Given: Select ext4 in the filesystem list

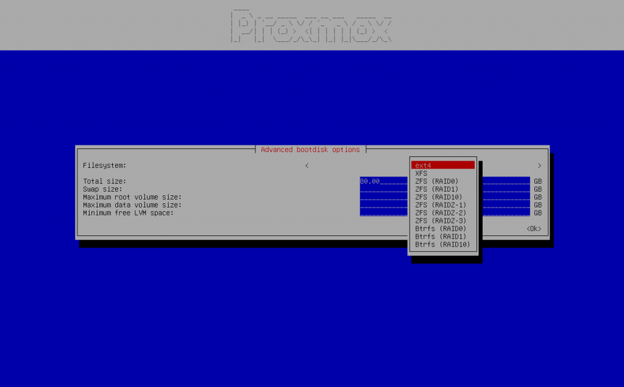Looking at the screenshot, I should (x=442, y=166).
